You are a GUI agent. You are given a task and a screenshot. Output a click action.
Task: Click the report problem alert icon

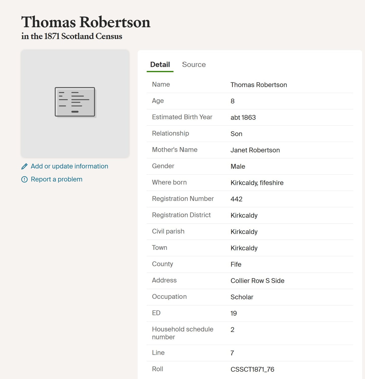pos(25,180)
